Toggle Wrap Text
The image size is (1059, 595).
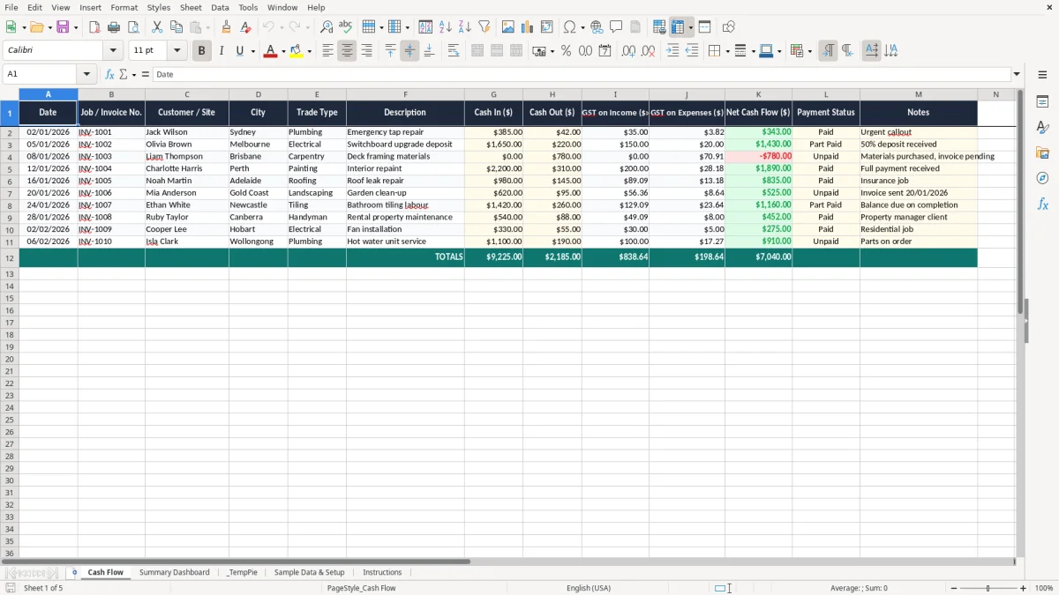454,51
